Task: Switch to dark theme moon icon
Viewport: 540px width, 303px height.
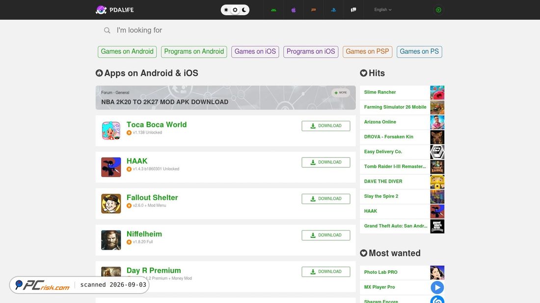Action: (244, 10)
